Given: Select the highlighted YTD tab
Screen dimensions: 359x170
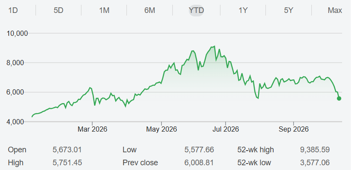Looking at the screenshot, I should click(x=196, y=10).
